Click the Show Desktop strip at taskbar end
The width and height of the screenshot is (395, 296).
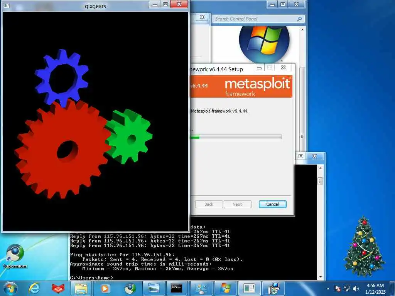click(393, 288)
